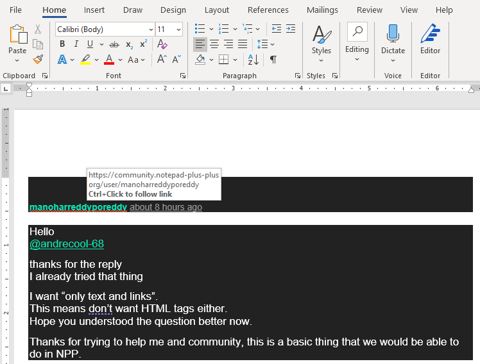Viewport: 480px width, 364px height.
Task: Open the Editing search menu
Action: (x=357, y=43)
